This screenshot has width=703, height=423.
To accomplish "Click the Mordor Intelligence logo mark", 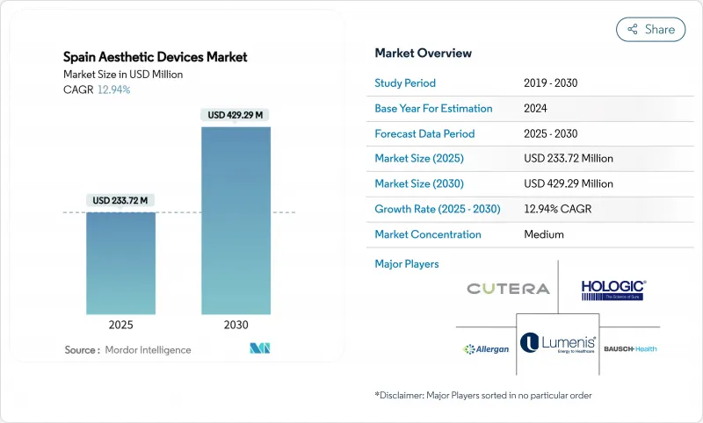I will tap(259, 349).
